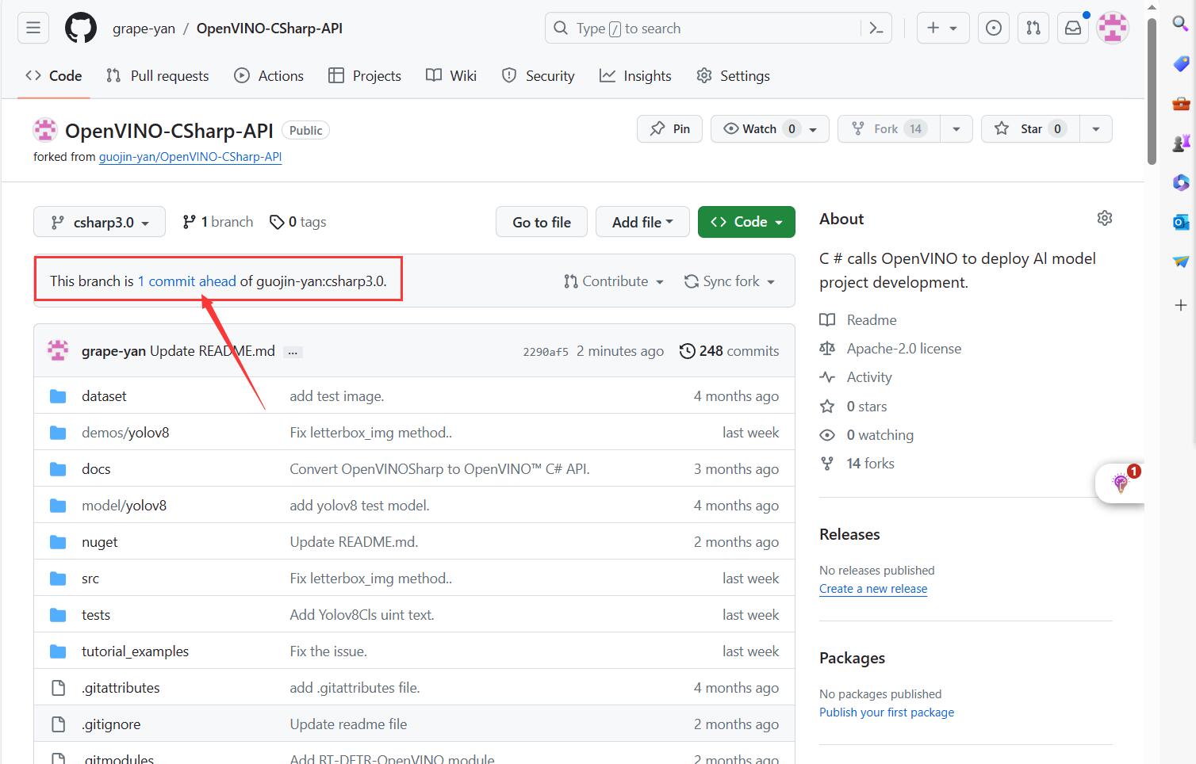
Task: Open the hamburger navigation menu
Action: coord(33,29)
